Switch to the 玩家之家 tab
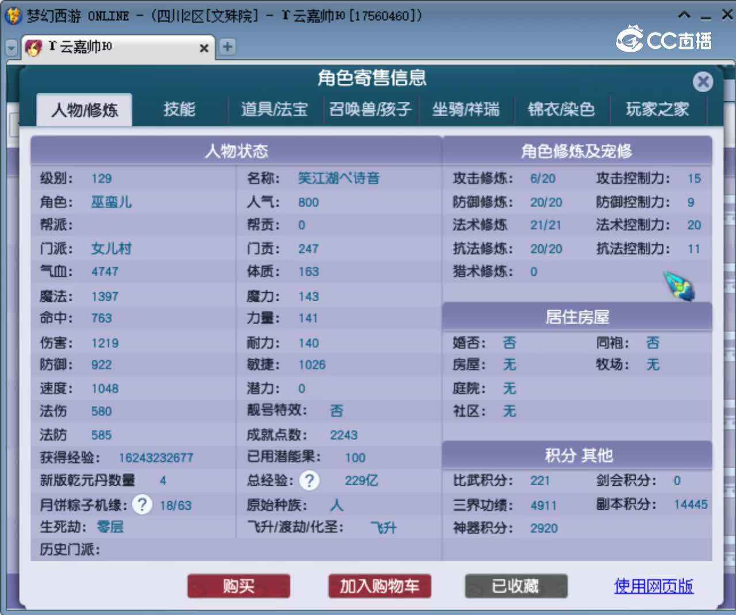 (657, 109)
